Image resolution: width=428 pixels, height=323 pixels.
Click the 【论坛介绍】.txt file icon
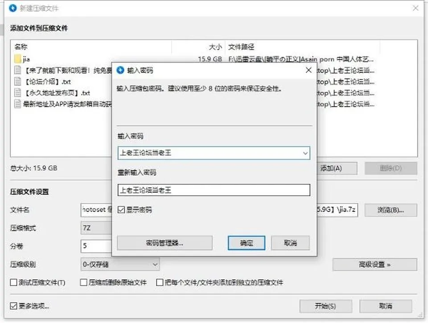[x=18, y=81]
